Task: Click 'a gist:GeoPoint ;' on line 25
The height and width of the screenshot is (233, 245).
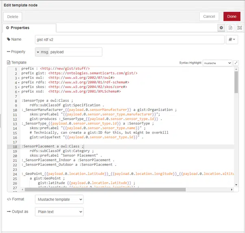Action: click(47, 179)
